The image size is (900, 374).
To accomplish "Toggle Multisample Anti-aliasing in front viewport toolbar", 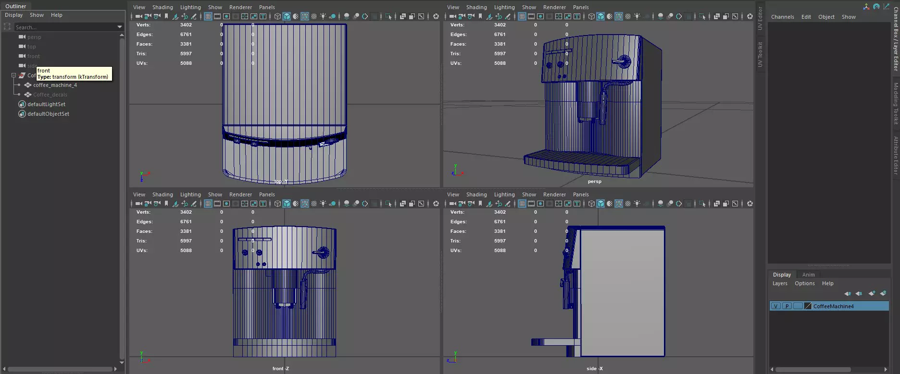I will (x=365, y=204).
